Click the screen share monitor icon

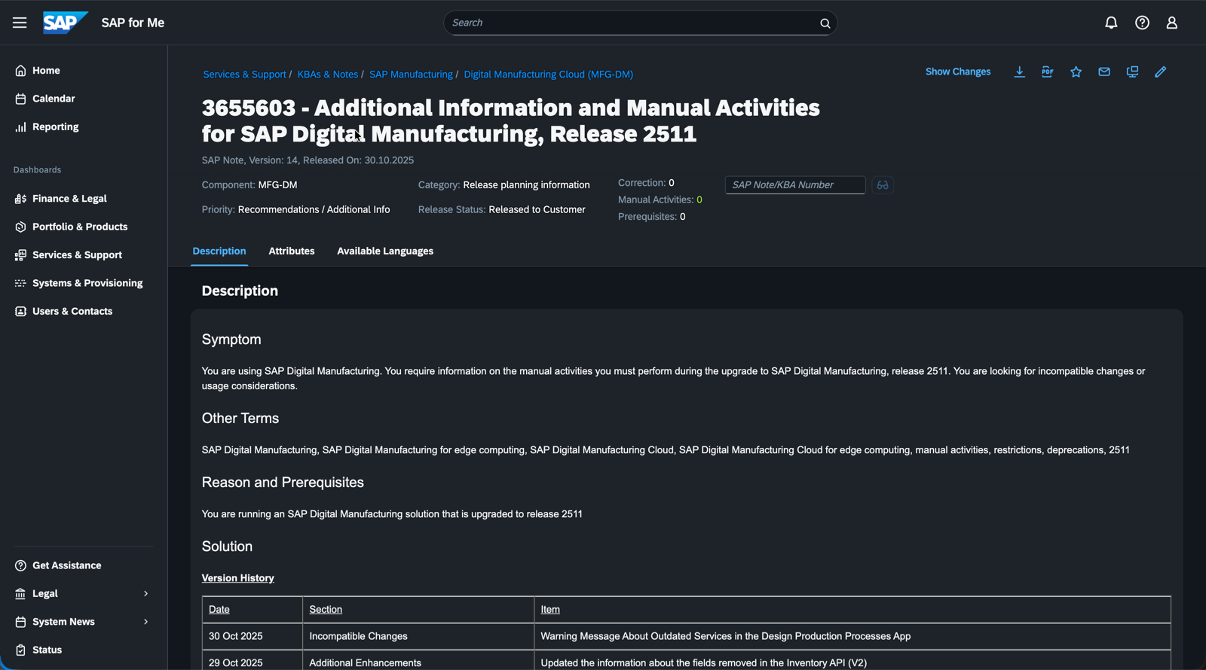(1132, 72)
